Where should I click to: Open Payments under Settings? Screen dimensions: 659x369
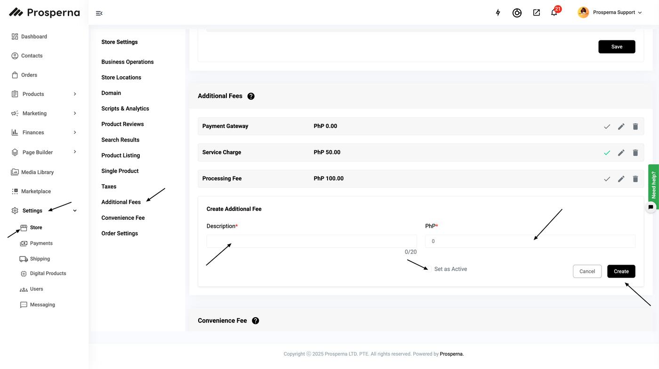(x=41, y=243)
